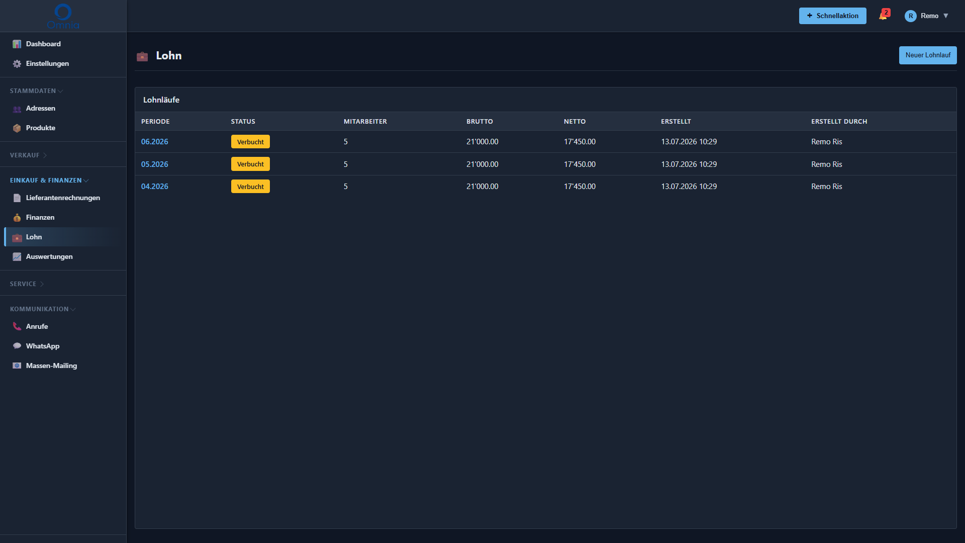The image size is (965, 543).
Task: Open Produkte box icon
Action: pos(17,128)
